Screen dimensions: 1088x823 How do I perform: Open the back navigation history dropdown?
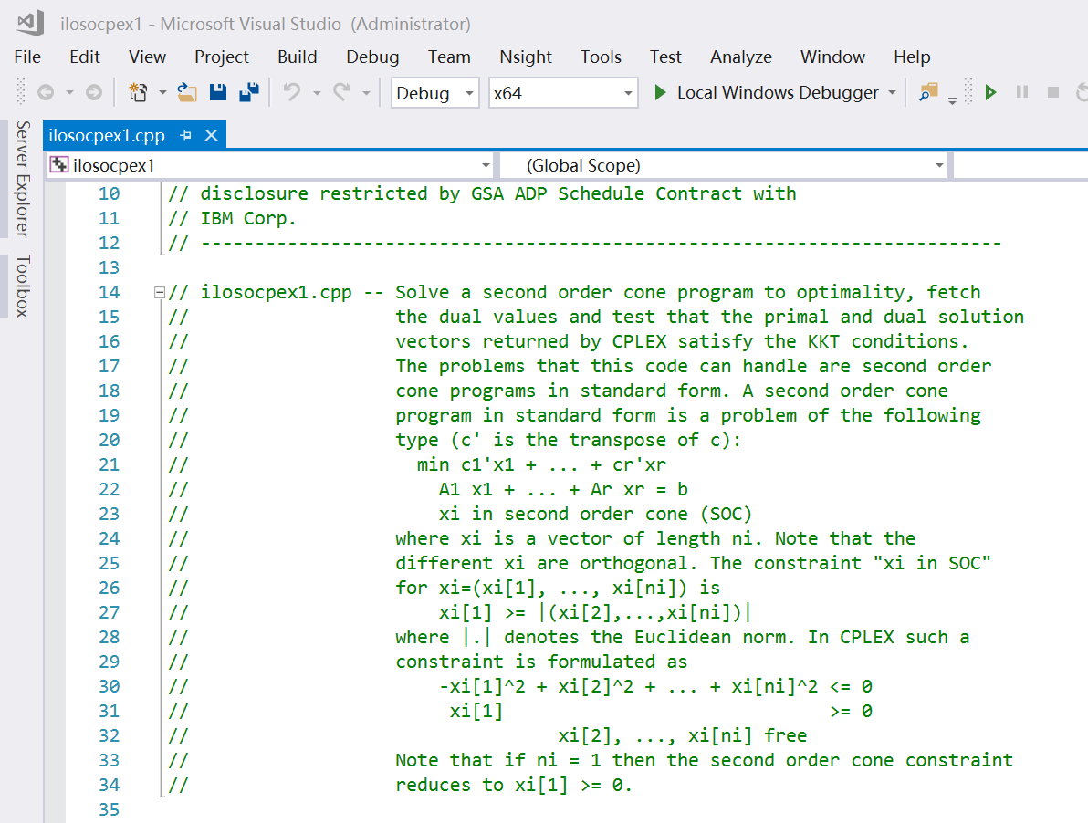[x=69, y=92]
